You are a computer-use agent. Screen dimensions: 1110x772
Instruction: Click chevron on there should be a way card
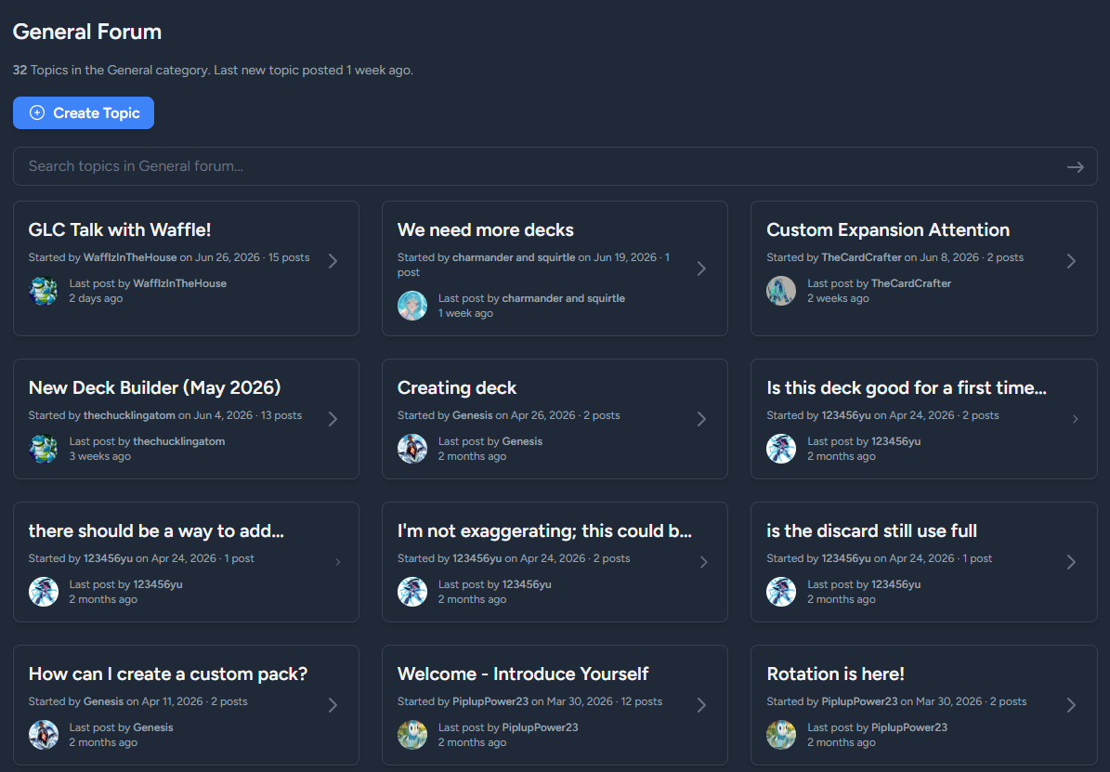tap(338, 562)
